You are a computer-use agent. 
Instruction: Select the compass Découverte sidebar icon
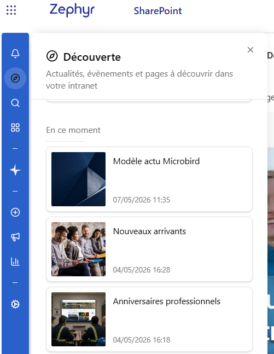click(15, 78)
